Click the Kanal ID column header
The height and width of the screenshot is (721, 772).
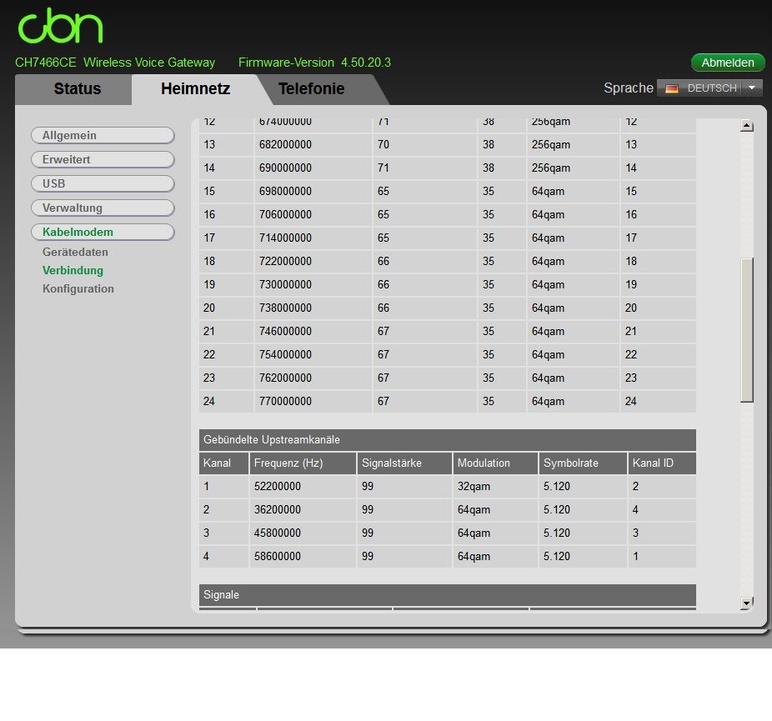click(x=662, y=463)
